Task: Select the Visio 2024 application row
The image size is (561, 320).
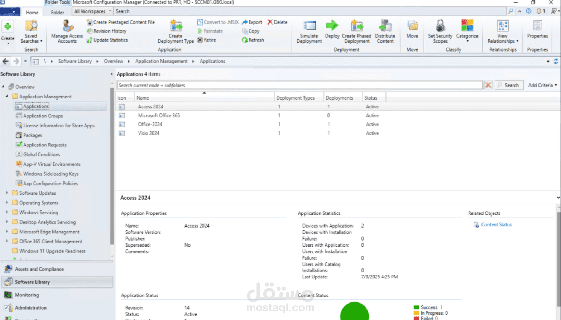Action: pos(338,133)
